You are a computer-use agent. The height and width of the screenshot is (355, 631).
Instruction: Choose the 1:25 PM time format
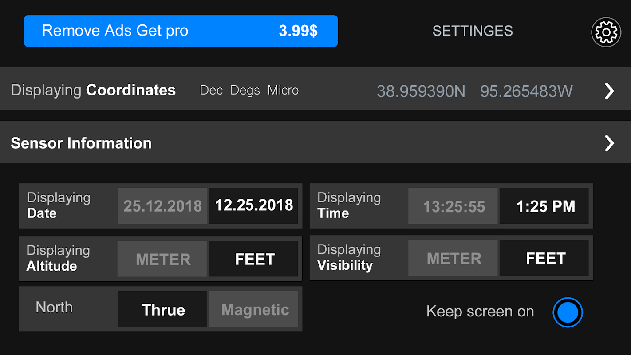tap(545, 206)
